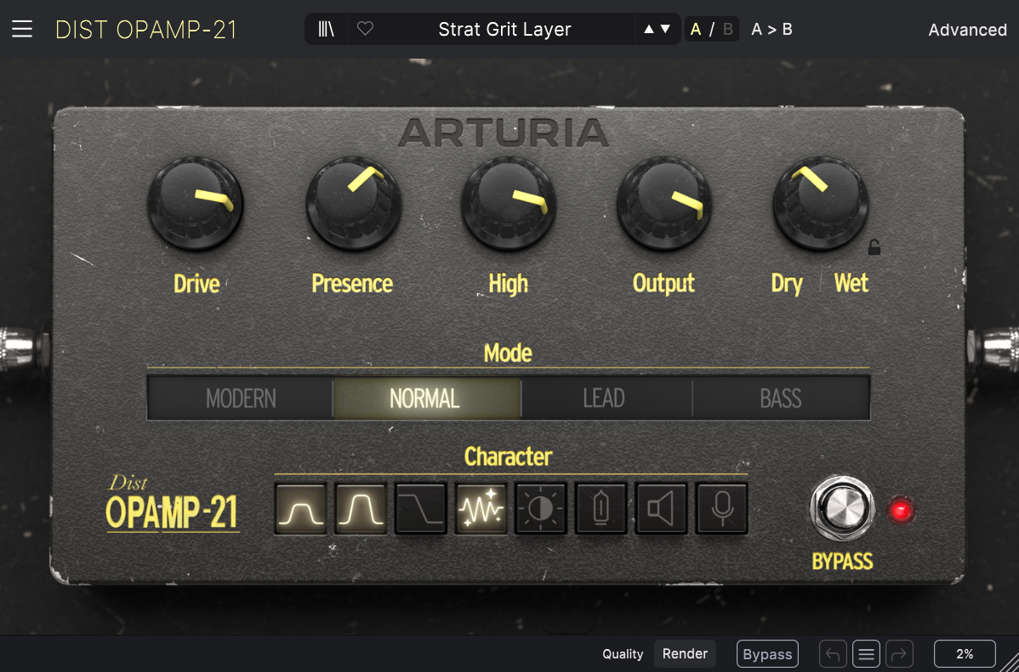Select the NORMAL mode

(x=426, y=398)
